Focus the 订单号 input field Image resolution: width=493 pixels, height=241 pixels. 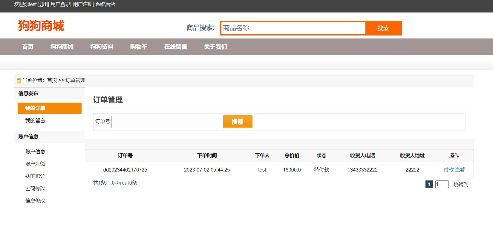coord(164,122)
